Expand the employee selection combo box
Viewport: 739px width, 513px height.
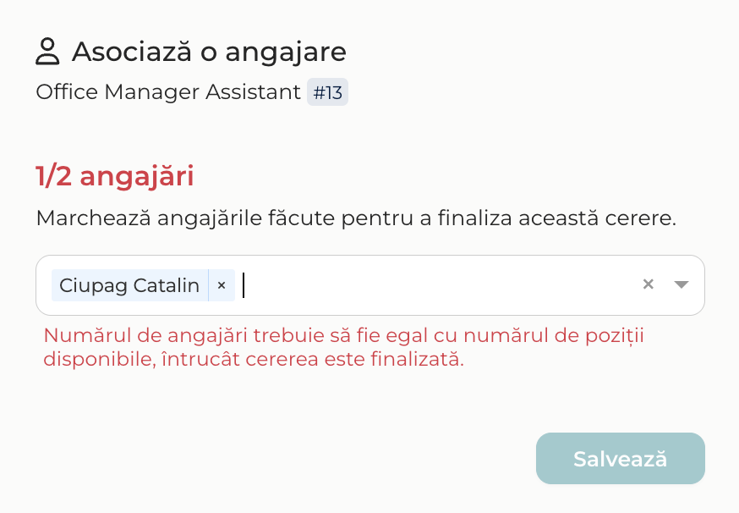[x=681, y=284]
